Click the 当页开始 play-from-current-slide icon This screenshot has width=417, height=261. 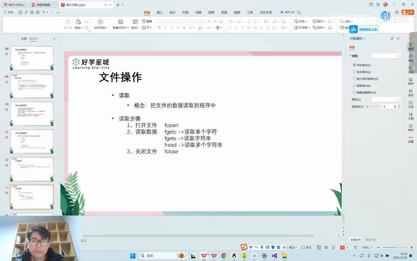point(100,22)
